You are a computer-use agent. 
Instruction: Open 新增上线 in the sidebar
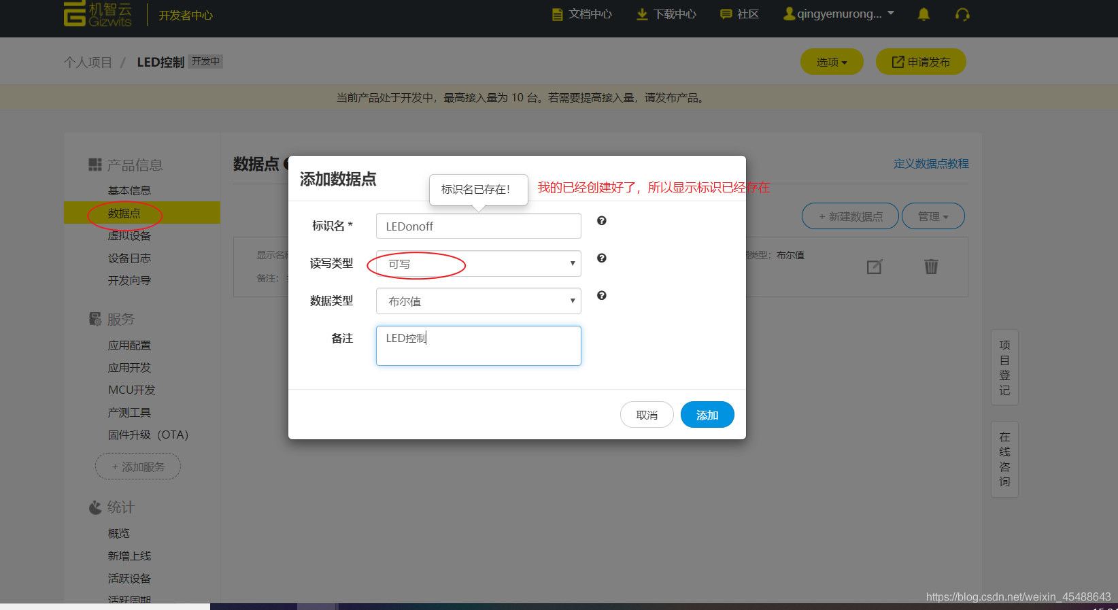point(129,556)
